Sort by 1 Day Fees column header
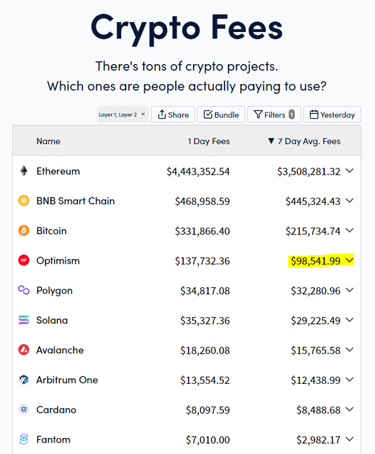Screen dimensions: 375x454 [x=209, y=142]
